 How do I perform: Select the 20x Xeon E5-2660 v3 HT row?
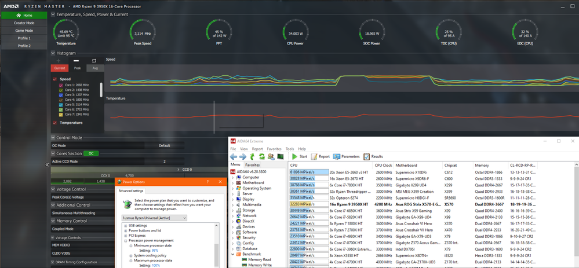(414, 172)
